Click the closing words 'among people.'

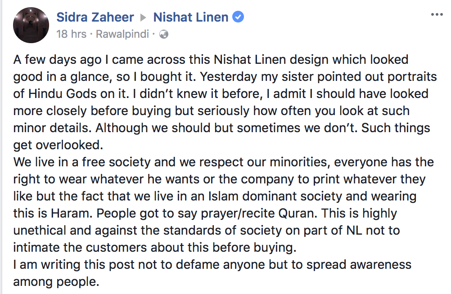pyautogui.click(x=56, y=282)
